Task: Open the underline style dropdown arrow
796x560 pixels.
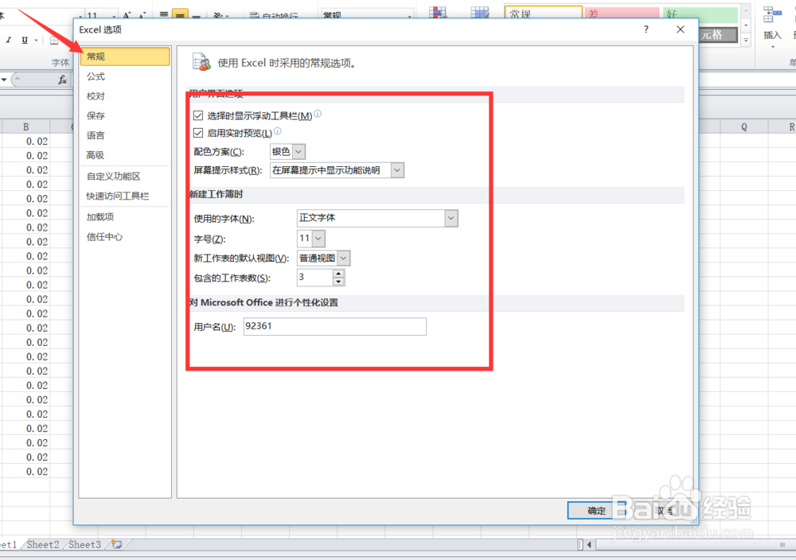Action: coord(36,40)
